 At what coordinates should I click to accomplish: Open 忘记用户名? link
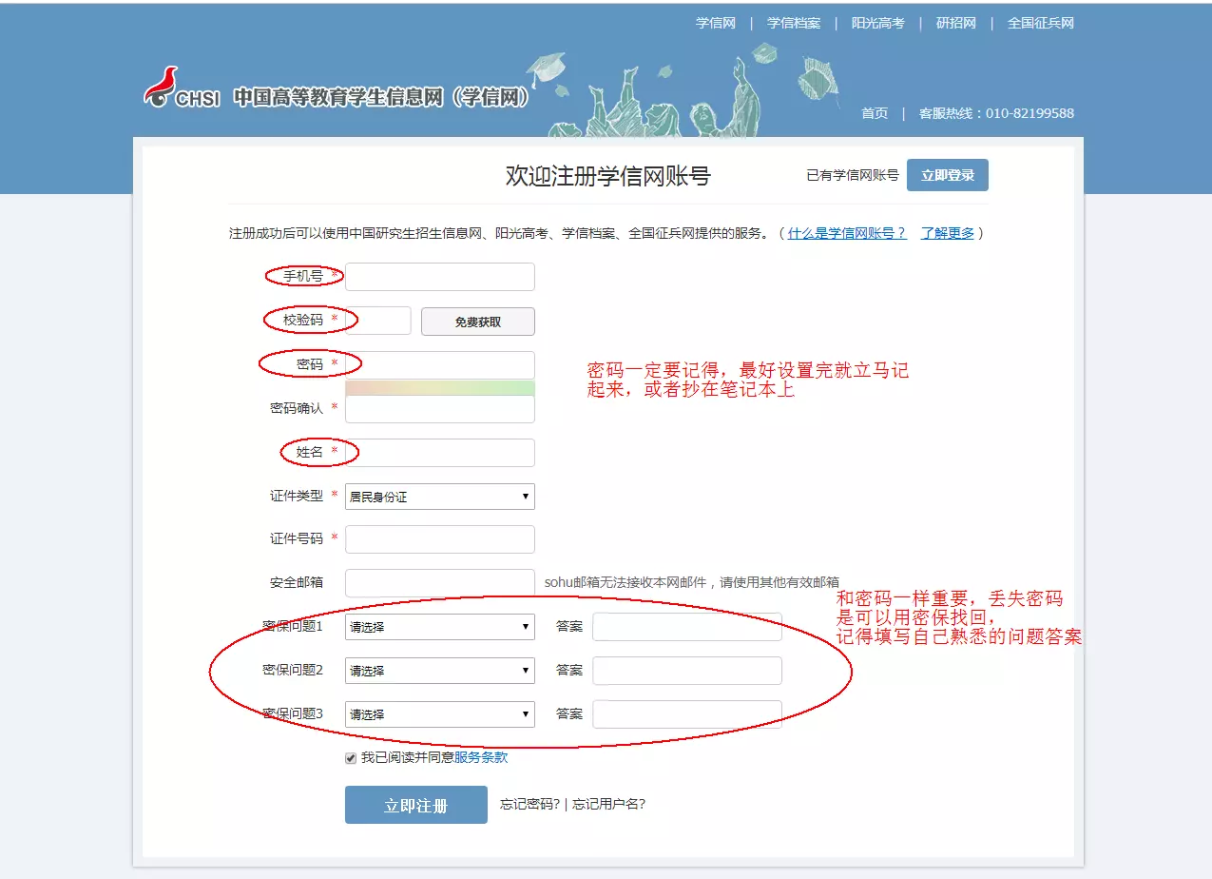click(609, 804)
